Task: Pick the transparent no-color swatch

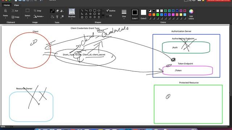Action: coord(150,10)
